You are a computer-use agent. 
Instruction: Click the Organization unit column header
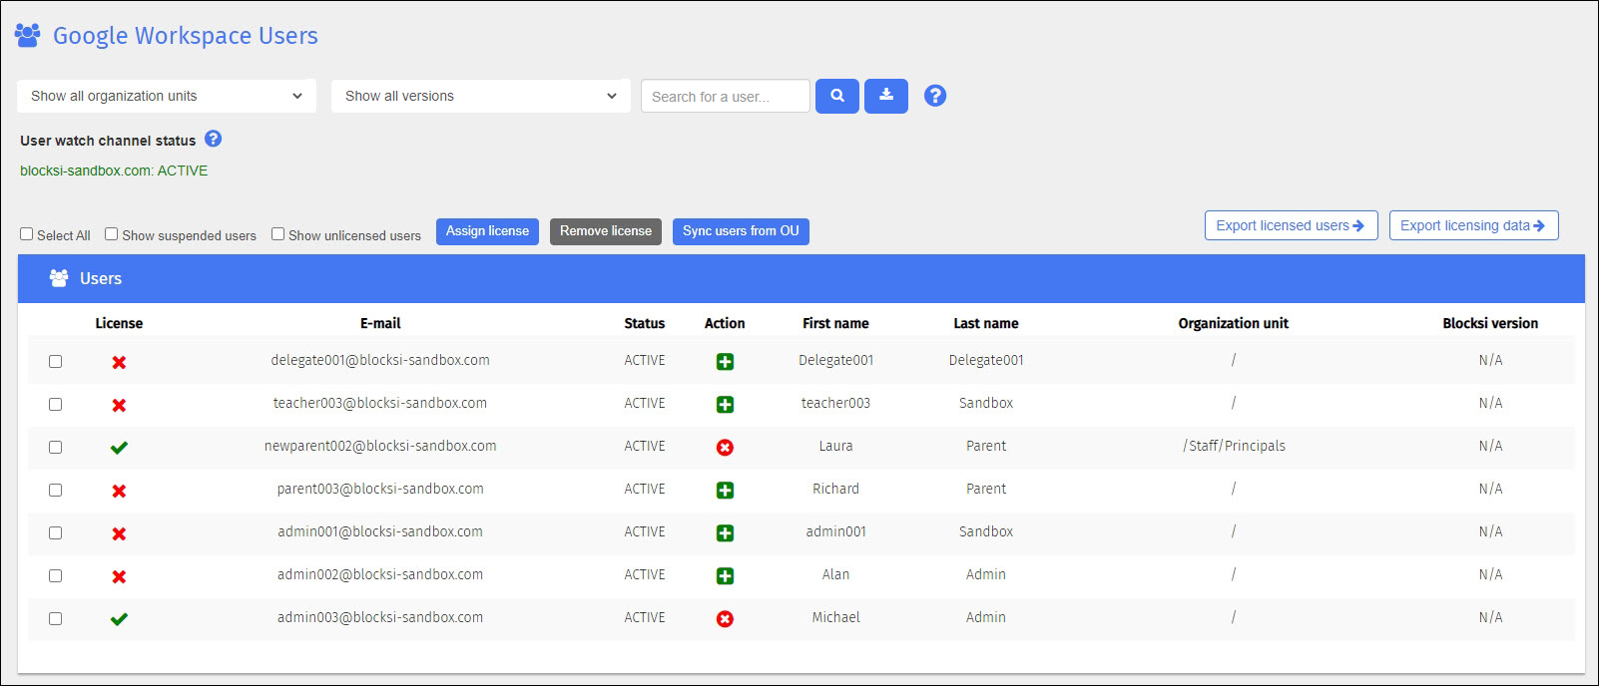(x=1234, y=323)
